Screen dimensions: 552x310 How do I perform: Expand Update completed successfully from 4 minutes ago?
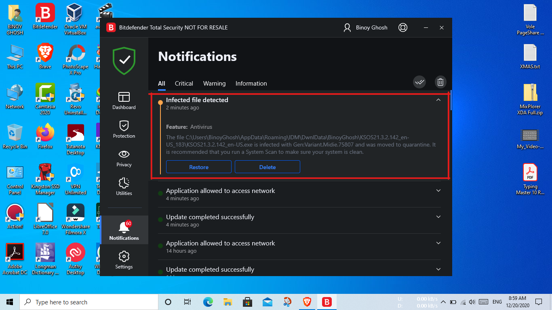pos(438,217)
